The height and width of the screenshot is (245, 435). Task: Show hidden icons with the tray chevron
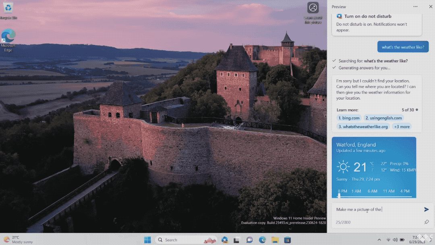(x=379, y=240)
